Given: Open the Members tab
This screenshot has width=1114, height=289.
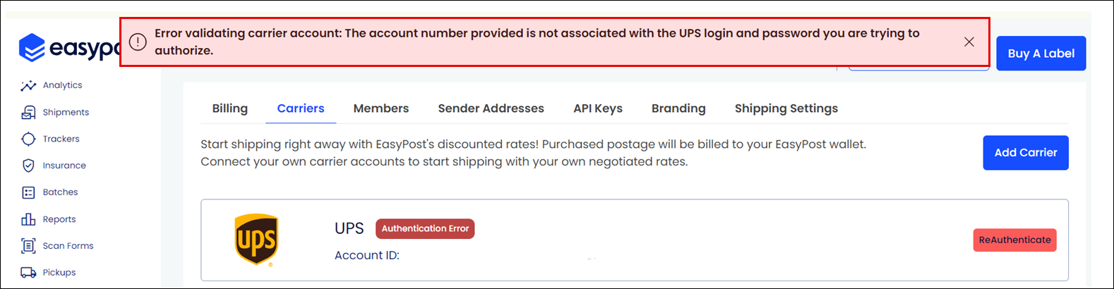Looking at the screenshot, I should [381, 109].
